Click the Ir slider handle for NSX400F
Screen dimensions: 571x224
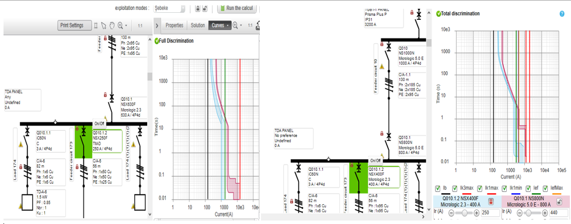click(464, 213)
